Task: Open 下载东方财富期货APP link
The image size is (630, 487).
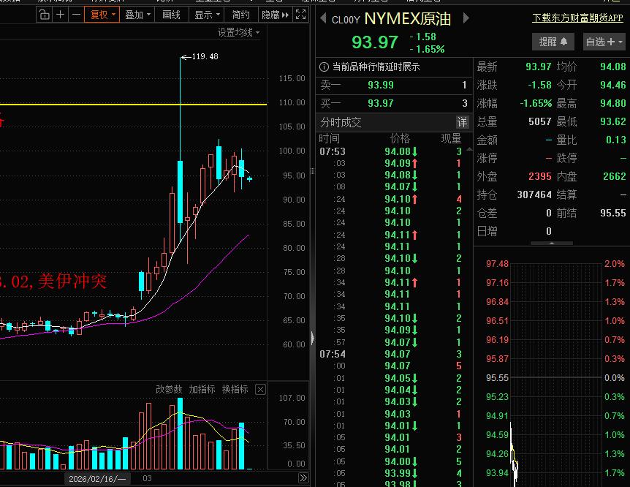Action: tap(577, 18)
